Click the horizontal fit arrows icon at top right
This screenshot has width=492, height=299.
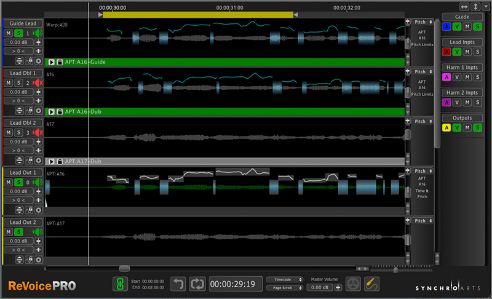(x=464, y=6)
